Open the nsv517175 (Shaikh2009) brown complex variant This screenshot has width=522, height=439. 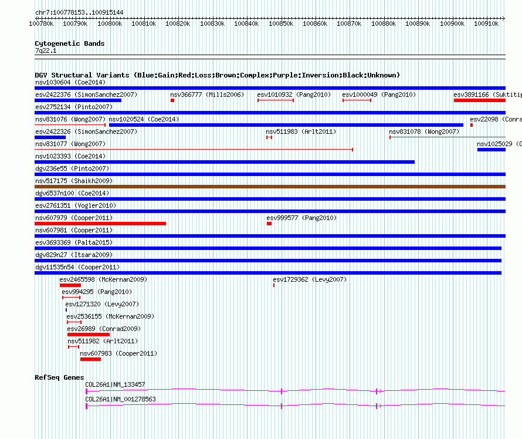click(x=270, y=187)
